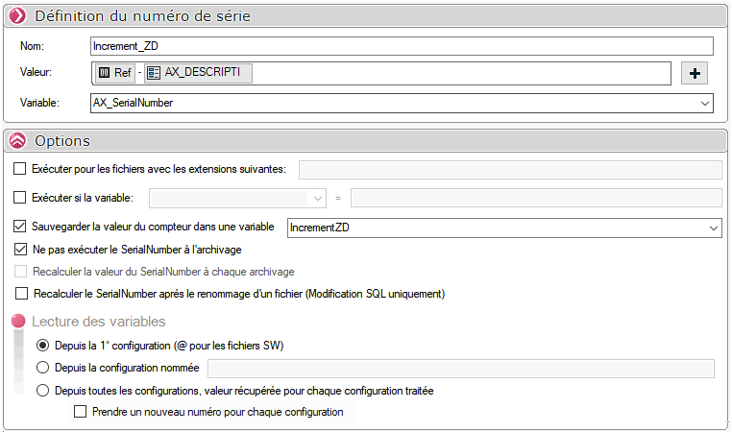Click the Ref token icon in Valeur
This screenshot has width=732, height=432.
click(105, 73)
